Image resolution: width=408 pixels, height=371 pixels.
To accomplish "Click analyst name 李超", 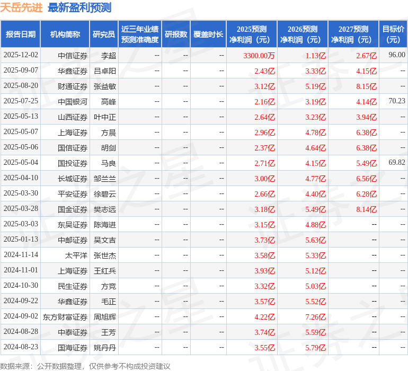I will pyautogui.click(x=108, y=56).
